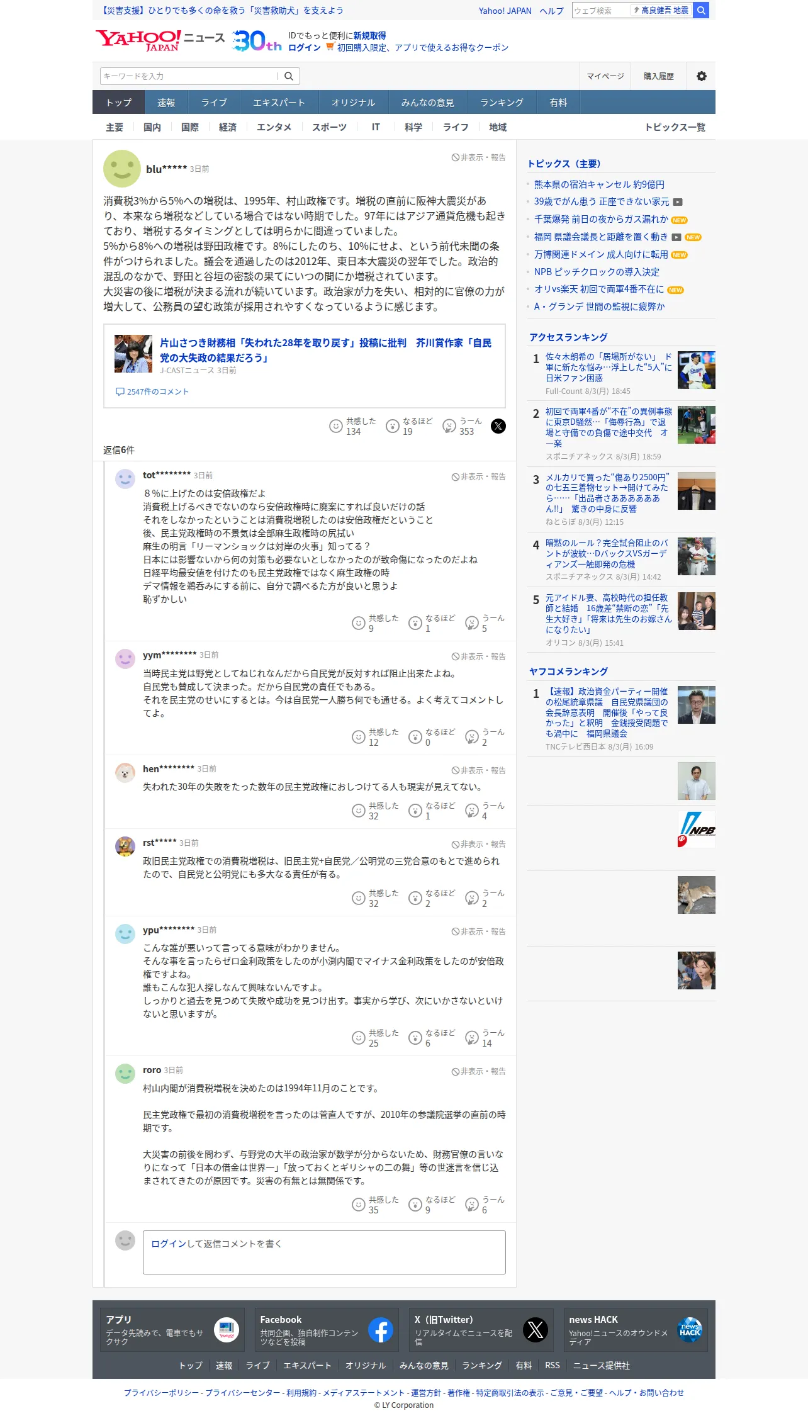Click the Yahoo! JAPAN ニュース logo
808x1423 pixels.
(160, 40)
